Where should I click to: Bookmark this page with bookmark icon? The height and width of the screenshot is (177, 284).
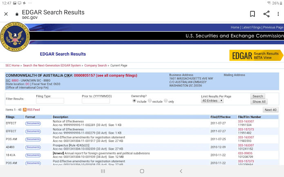point(252,14)
